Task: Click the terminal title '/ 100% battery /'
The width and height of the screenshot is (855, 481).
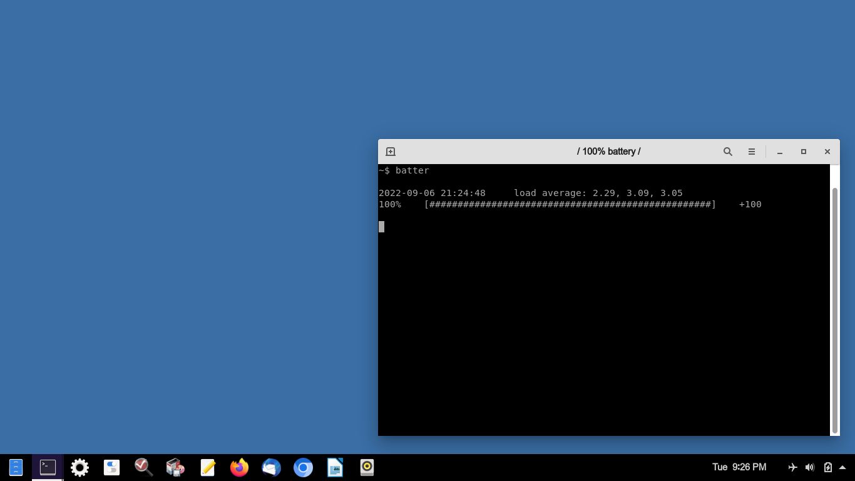Action: [608, 152]
